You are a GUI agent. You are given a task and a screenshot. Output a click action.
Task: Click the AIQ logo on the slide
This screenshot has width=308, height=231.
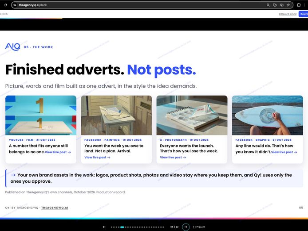click(x=12, y=47)
